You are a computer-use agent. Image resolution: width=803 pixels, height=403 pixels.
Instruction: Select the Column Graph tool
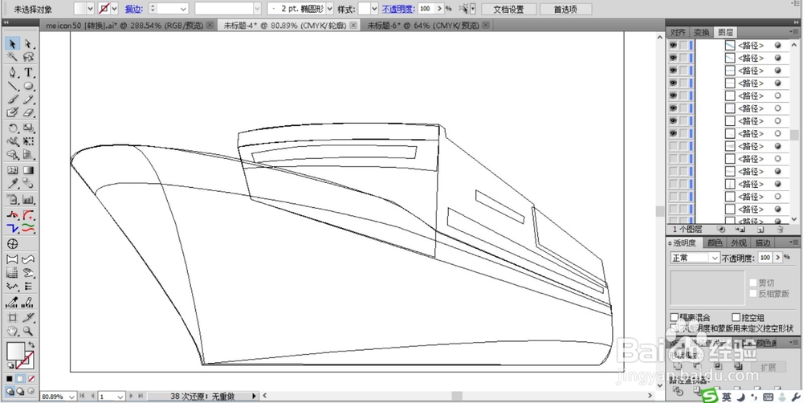tap(29, 199)
